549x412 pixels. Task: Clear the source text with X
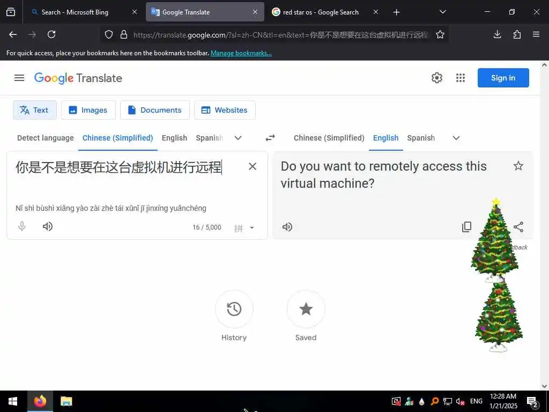[x=253, y=166]
